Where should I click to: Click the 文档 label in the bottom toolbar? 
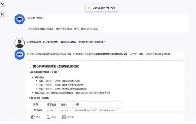pyautogui.click(x=54, y=117)
